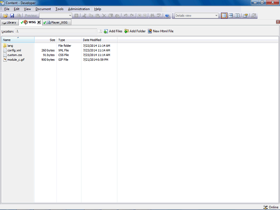Image resolution: width=280 pixels, height=210 pixels.
Task: Select the module_c.gif file
Action: coord(16,59)
